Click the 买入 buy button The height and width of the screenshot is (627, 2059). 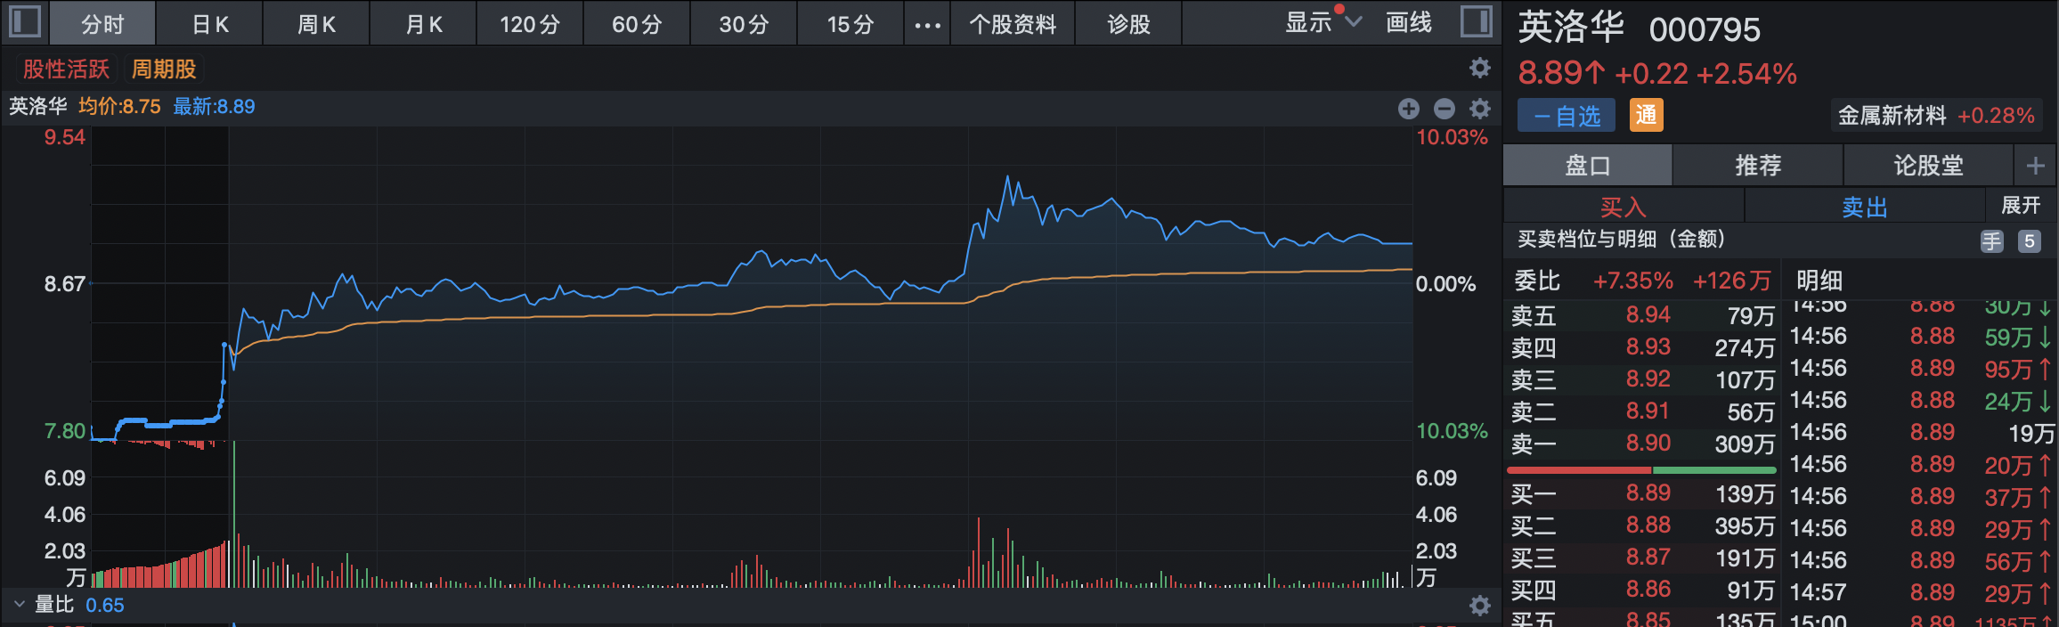[1623, 207]
